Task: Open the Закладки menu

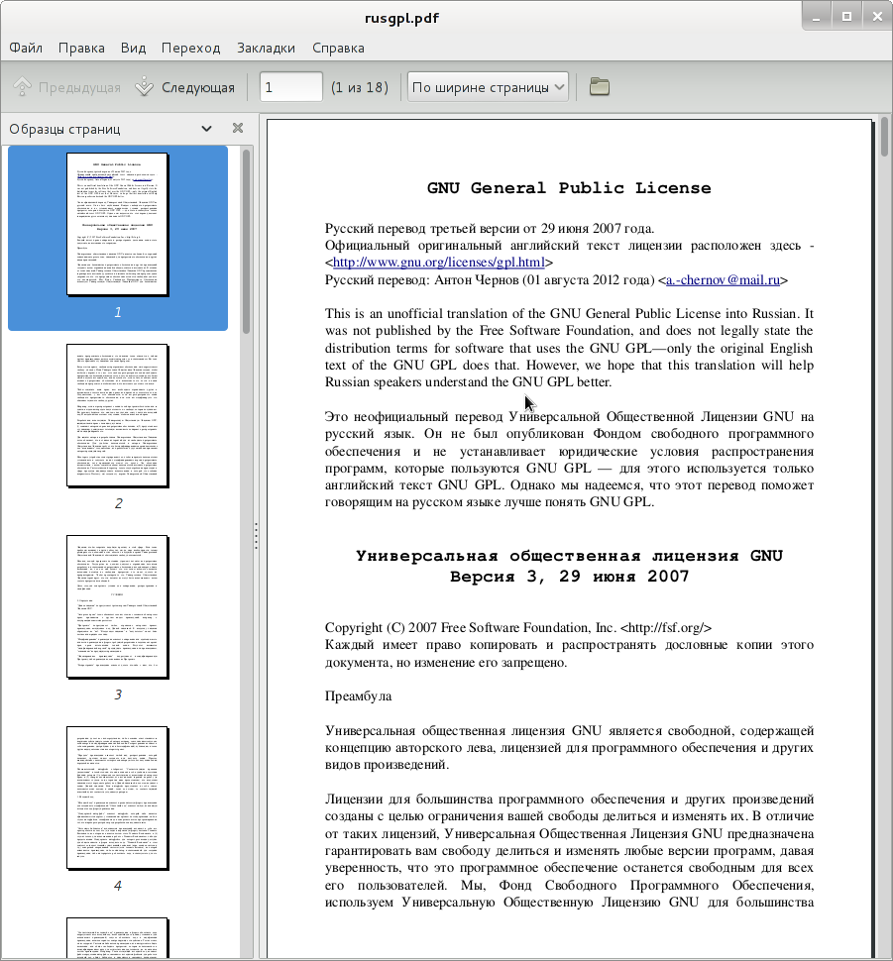Action: [267, 48]
